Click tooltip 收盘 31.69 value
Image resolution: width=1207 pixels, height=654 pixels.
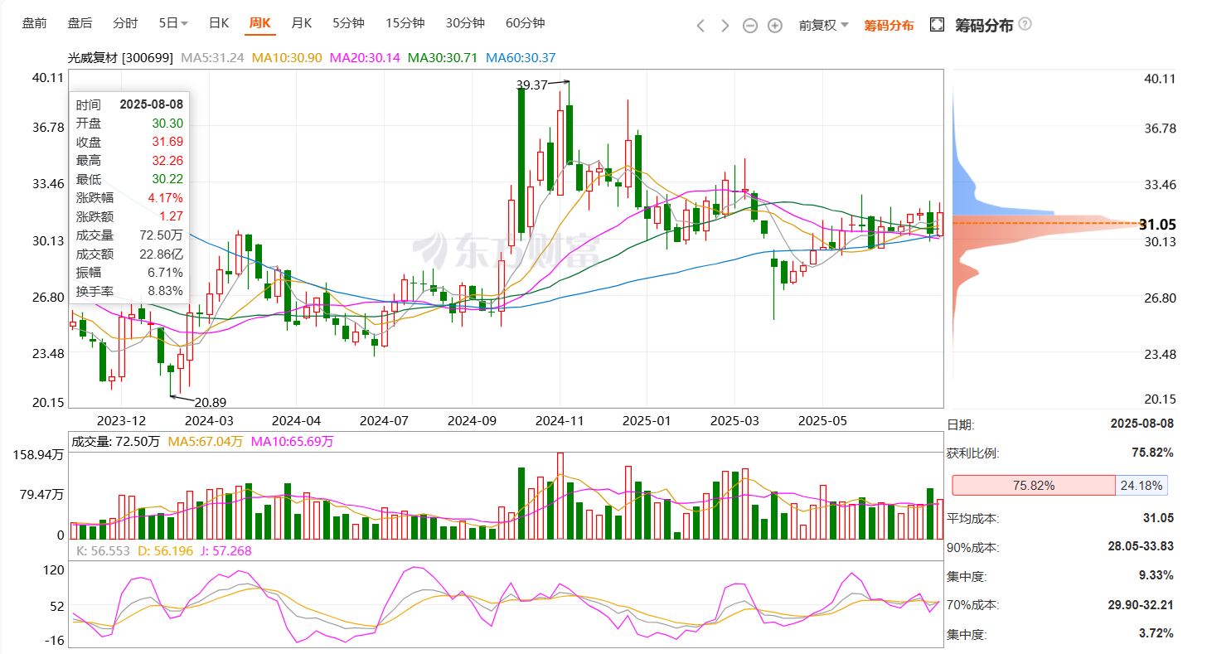(x=167, y=142)
